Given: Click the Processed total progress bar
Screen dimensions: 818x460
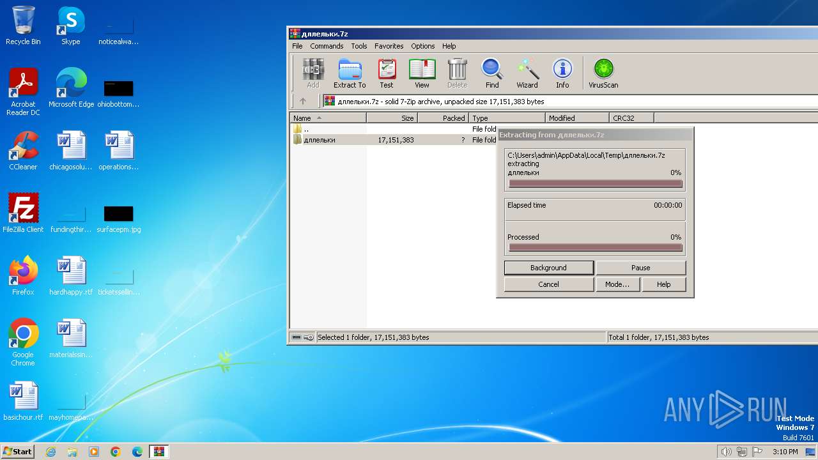Looking at the screenshot, I should tap(595, 248).
